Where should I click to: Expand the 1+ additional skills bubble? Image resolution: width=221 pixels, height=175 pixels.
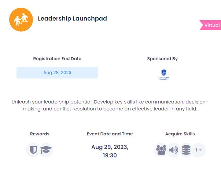coord(199,150)
